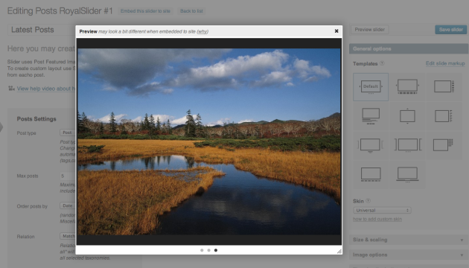Image resolution: width=469 pixels, height=268 pixels.
Task: Select template with bottom thumbnails and arrows
Action: point(407,87)
